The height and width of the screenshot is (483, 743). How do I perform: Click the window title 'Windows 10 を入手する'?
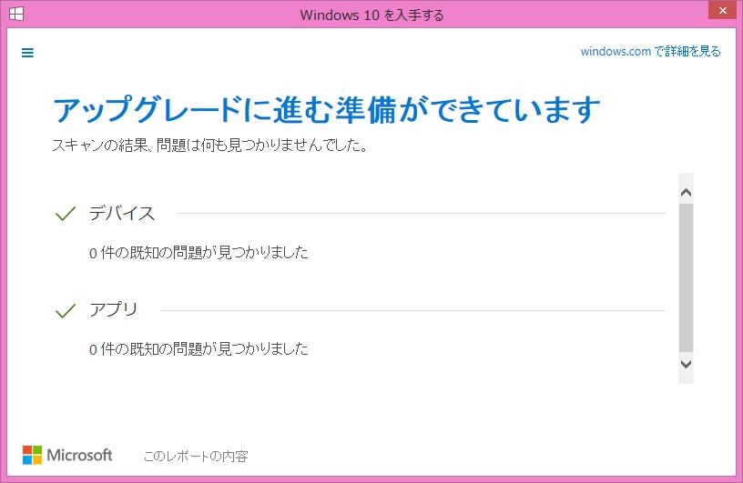(x=372, y=15)
